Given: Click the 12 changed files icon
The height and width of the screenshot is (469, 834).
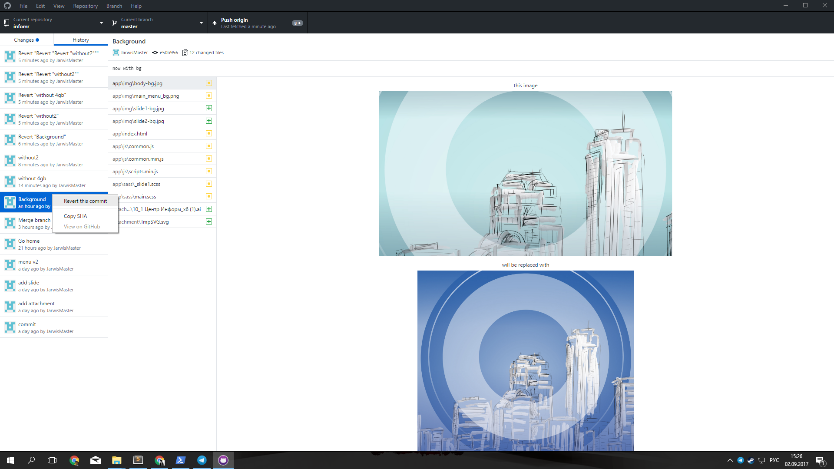Looking at the screenshot, I should 185,53.
